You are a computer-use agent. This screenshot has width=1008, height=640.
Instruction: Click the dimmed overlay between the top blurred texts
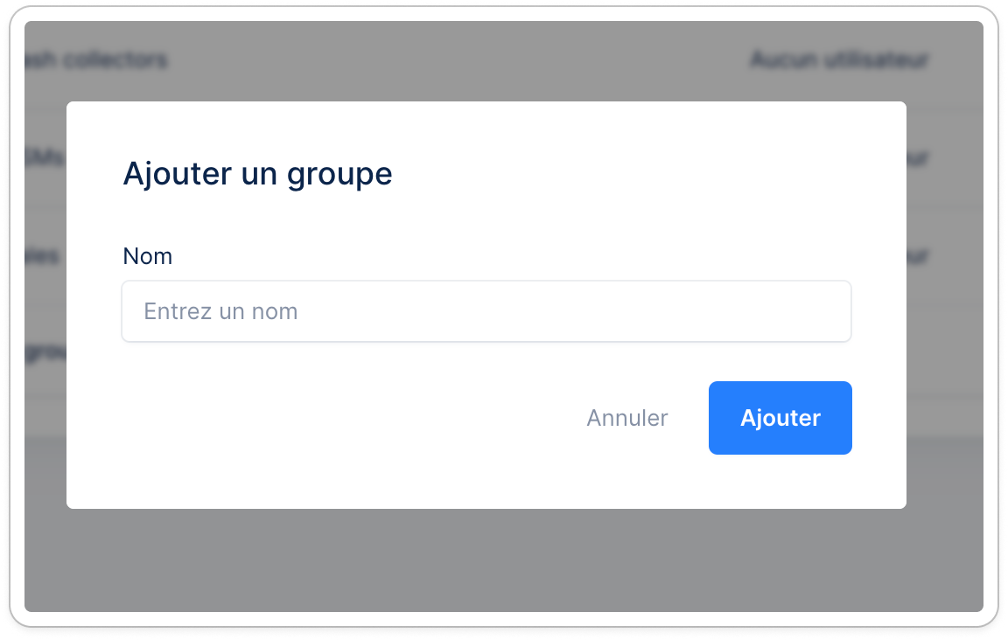(x=458, y=59)
